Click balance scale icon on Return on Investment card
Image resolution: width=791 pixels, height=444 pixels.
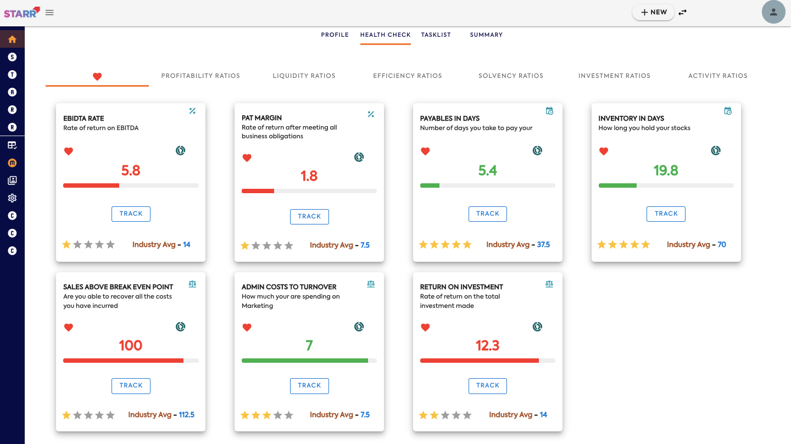(549, 284)
